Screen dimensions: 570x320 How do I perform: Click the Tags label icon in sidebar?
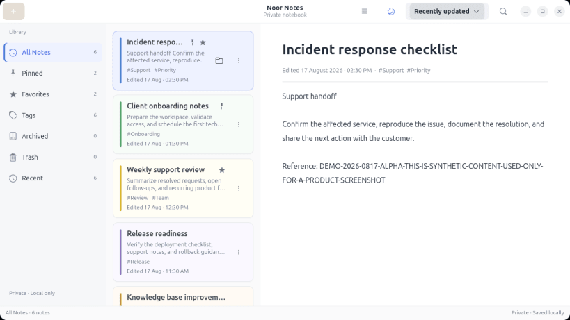13,115
